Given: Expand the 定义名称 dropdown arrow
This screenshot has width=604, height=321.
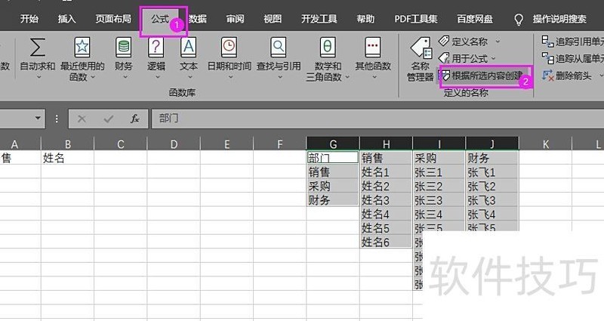Looking at the screenshot, I should pos(498,42).
